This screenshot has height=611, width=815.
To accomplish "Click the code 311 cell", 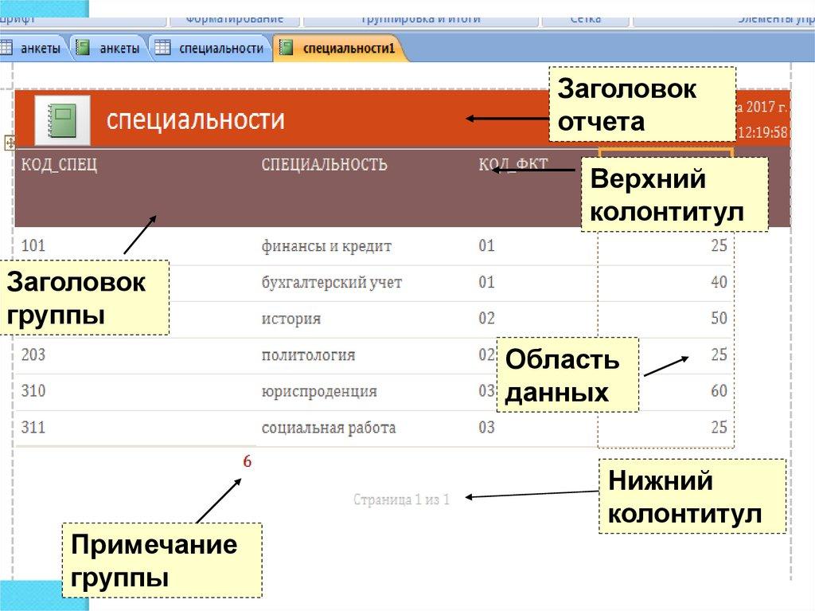I will pos(34,428).
